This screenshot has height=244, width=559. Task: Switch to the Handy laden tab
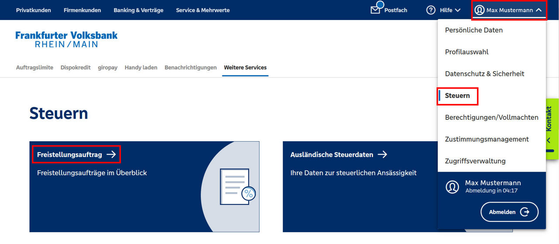(x=141, y=68)
